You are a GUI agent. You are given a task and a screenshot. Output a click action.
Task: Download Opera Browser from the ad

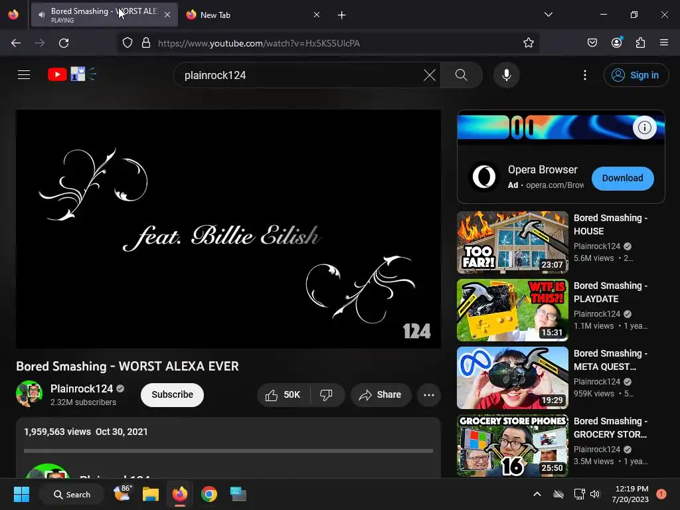pos(622,178)
